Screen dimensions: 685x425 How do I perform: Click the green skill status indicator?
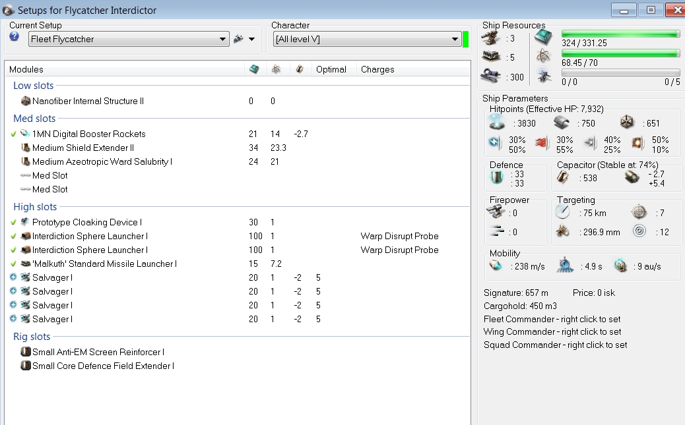tap(466, 39)
